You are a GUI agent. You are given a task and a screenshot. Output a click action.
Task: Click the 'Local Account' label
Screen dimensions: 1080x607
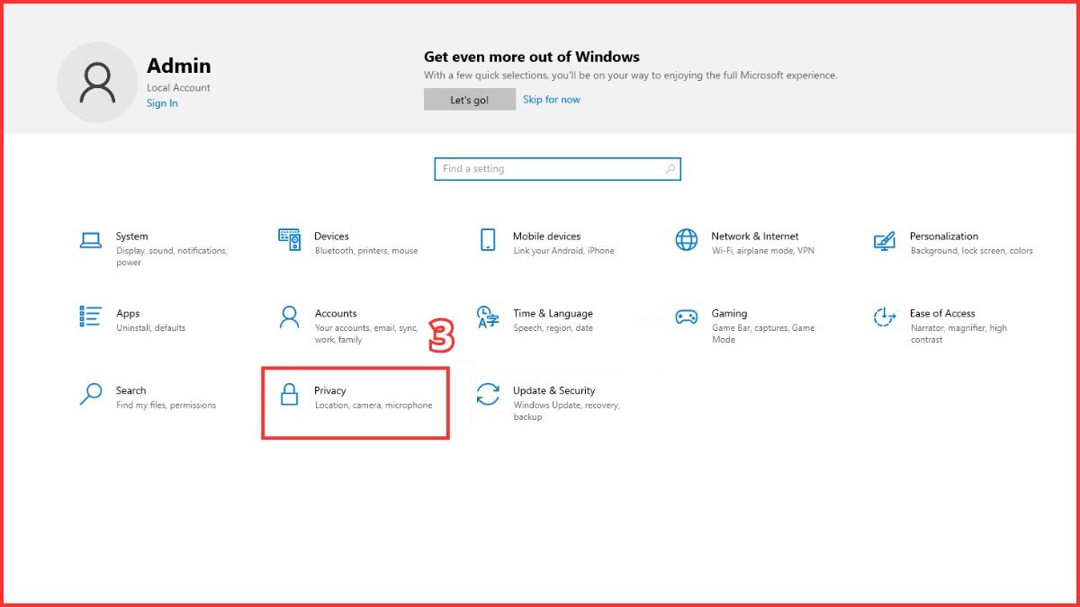pos(178,88)
